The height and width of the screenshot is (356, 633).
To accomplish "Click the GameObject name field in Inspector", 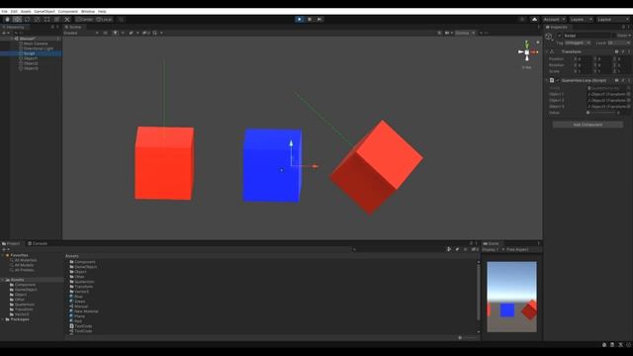I will coord(587,36).
